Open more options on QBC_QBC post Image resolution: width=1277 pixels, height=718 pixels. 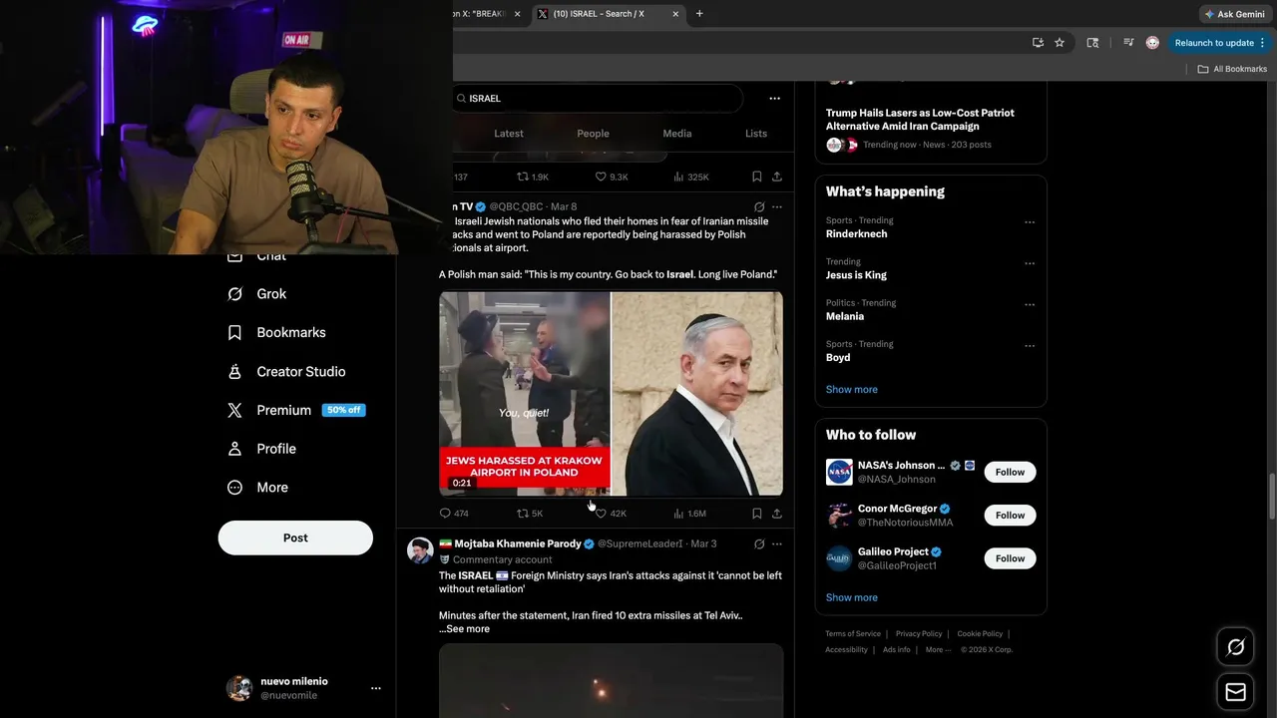tap(777, 207)
